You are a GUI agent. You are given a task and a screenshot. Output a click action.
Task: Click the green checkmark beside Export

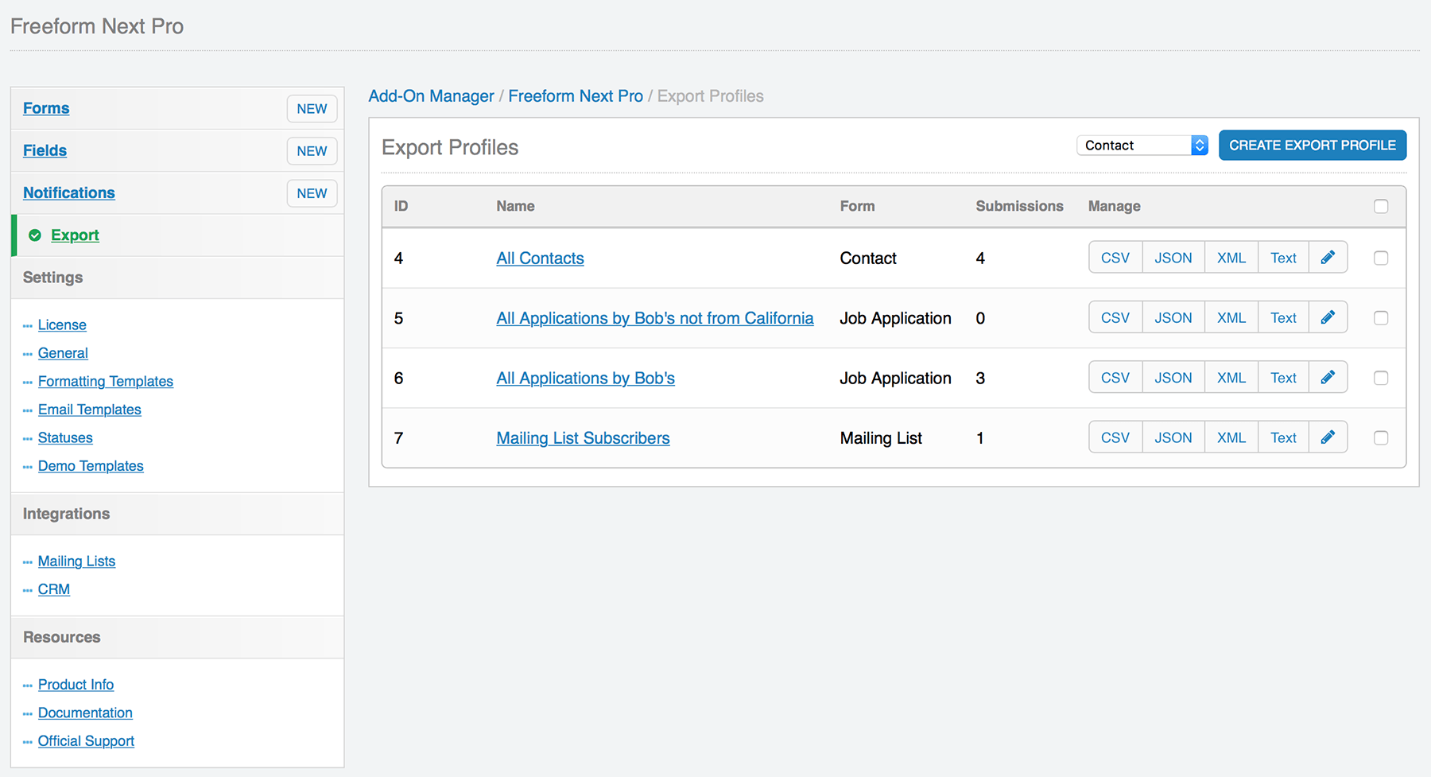[x=34, y=235]
